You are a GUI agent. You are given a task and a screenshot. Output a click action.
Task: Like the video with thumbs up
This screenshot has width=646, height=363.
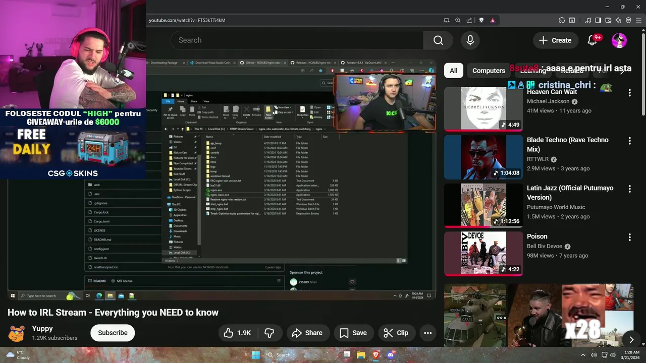coord(237,333)
